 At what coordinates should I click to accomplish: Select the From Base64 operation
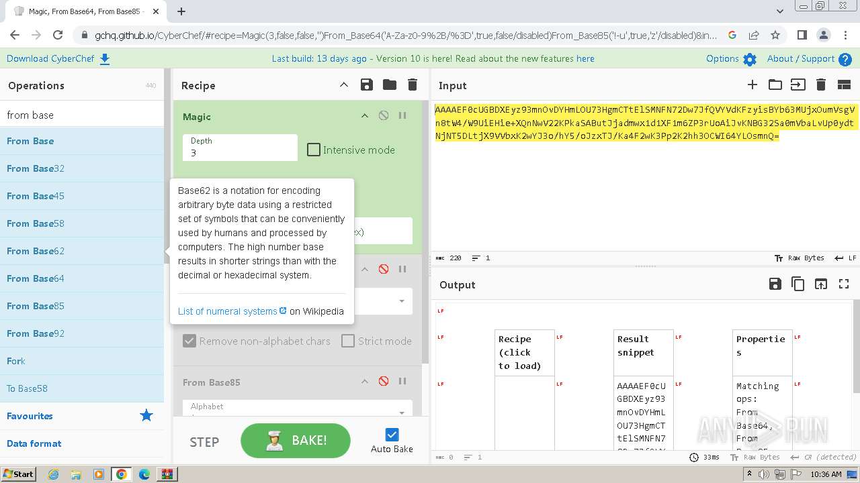[82, 278]
